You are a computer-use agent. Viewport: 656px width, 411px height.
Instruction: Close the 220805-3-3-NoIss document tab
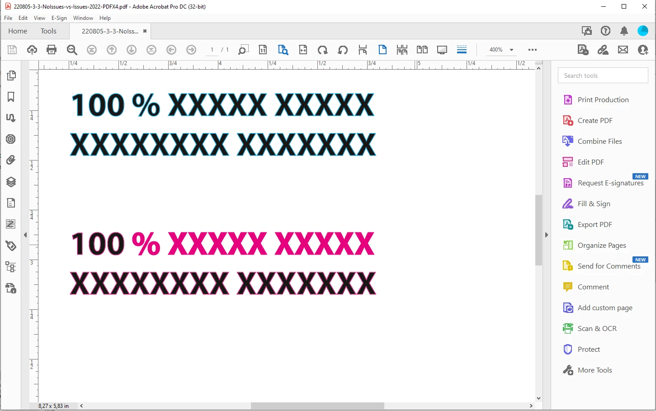coord(145,31)
